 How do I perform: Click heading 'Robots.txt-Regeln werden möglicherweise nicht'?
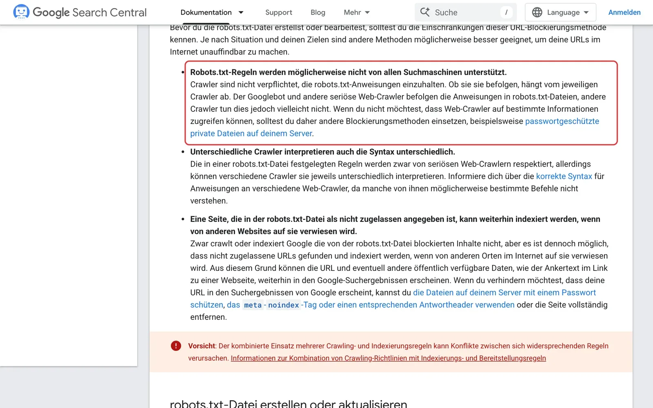(x=348, y=72)
